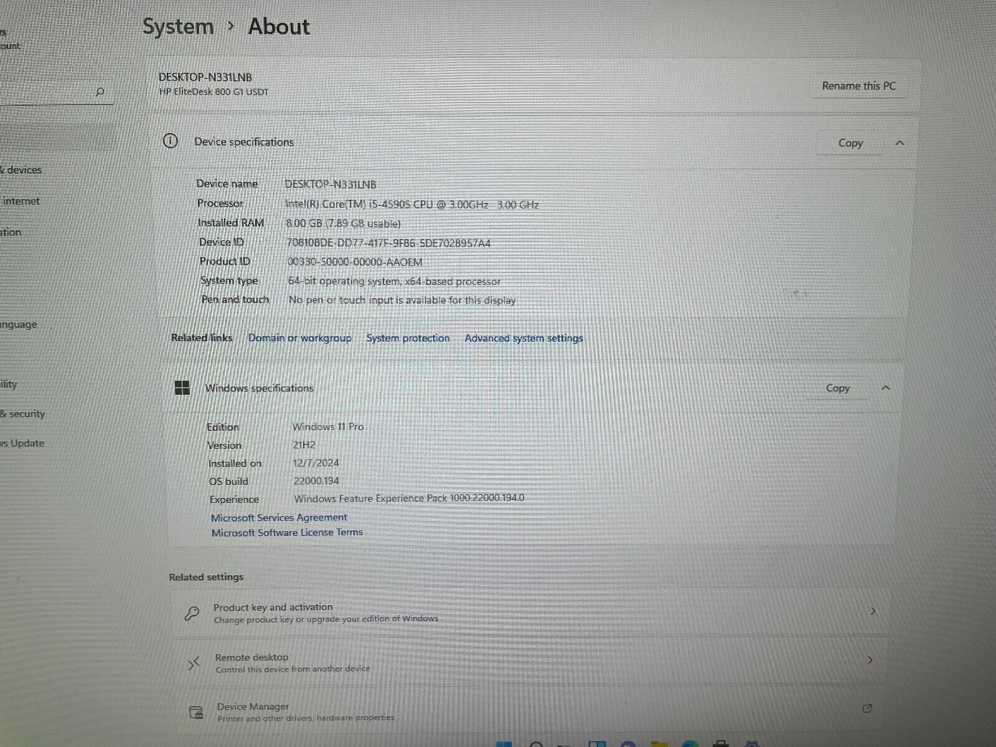Open the Remote desktop setting

coord(529,662)
